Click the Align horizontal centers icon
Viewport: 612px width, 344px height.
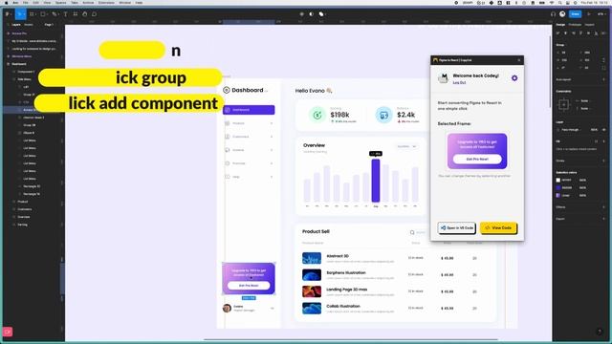point(565,33)
